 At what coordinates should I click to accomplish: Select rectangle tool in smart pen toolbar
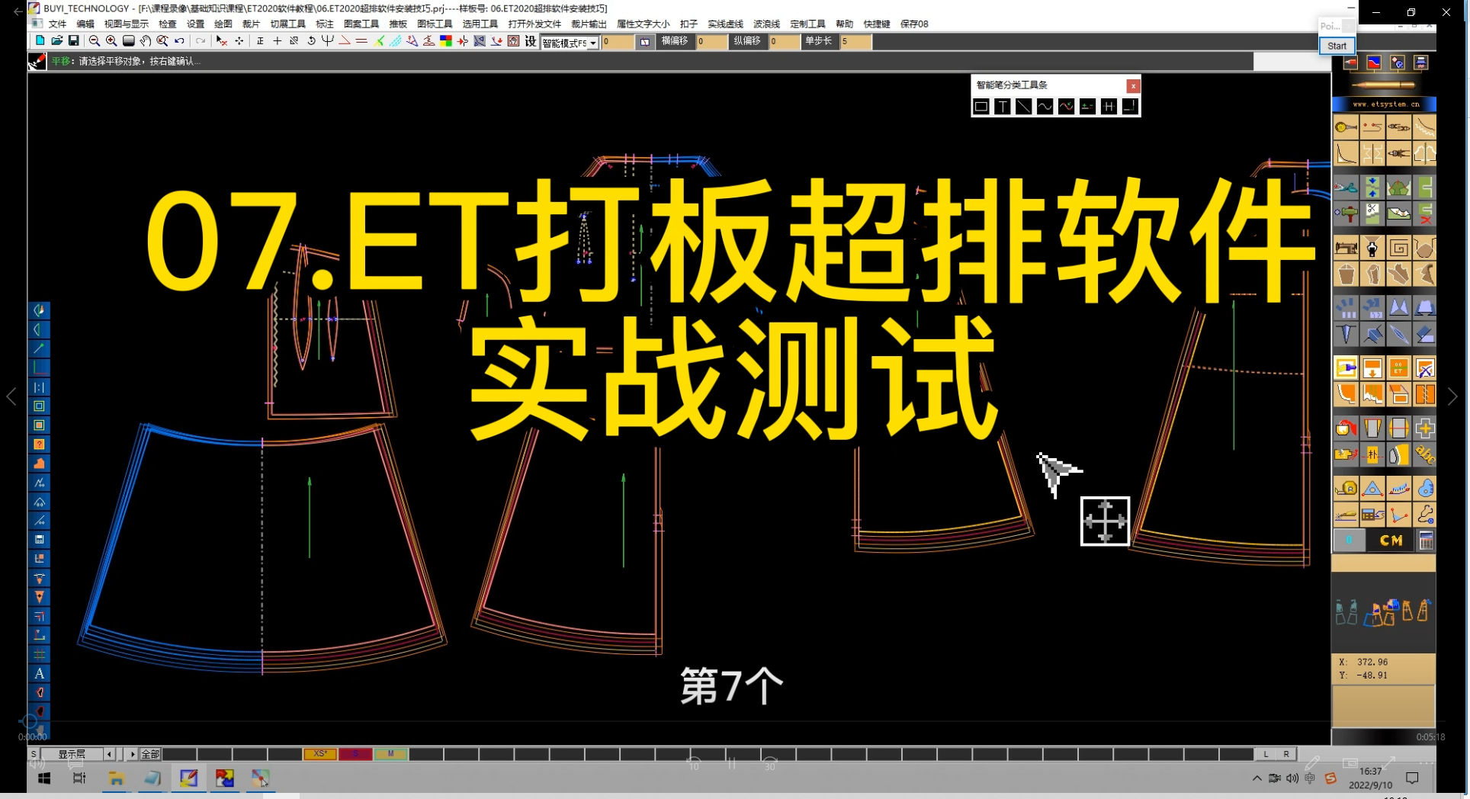click(x=981, y=107)
